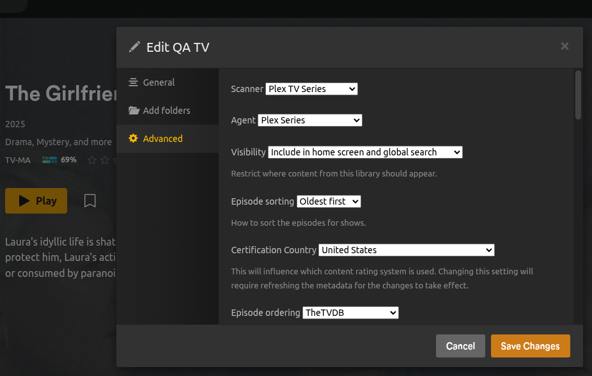Click the dialog's vertical scrollbar
The width and height of the screenshot is (592, 376).
tap(578, 95)
